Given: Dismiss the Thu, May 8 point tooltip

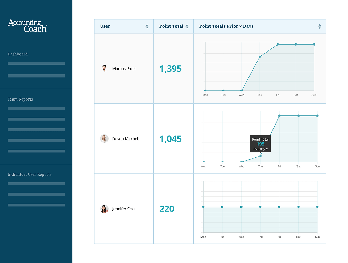Looking at the screenshot, I should click(x=260, y=144).
